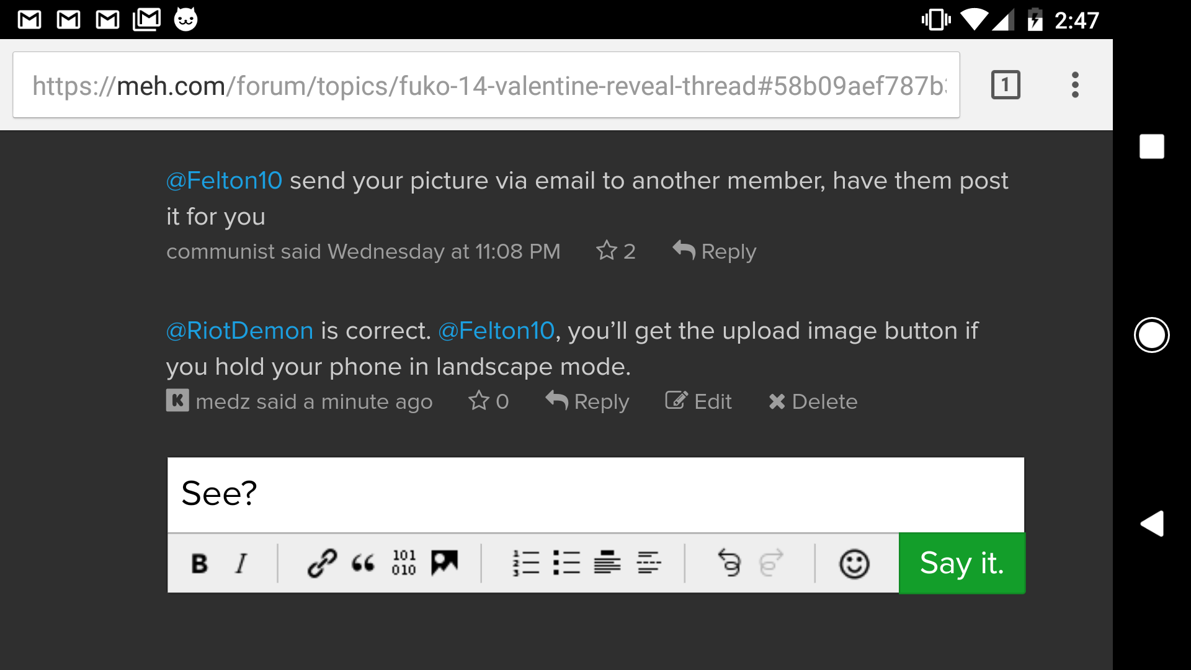This screenshot has height=670, width=1191.
Task: Open the browser tab switcher
Action: coord(1006,85)
